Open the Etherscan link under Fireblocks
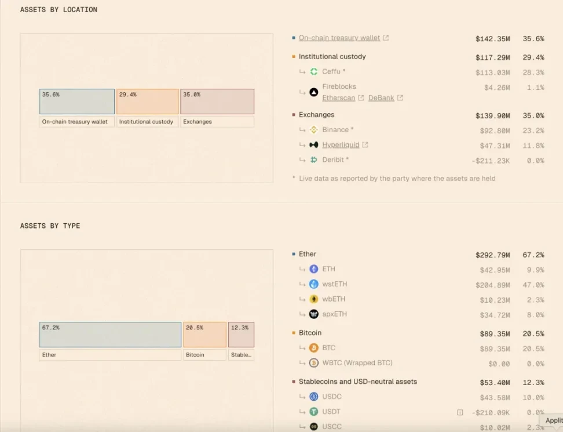The width and height of the screenshot is (563, 432). point(339,98)
